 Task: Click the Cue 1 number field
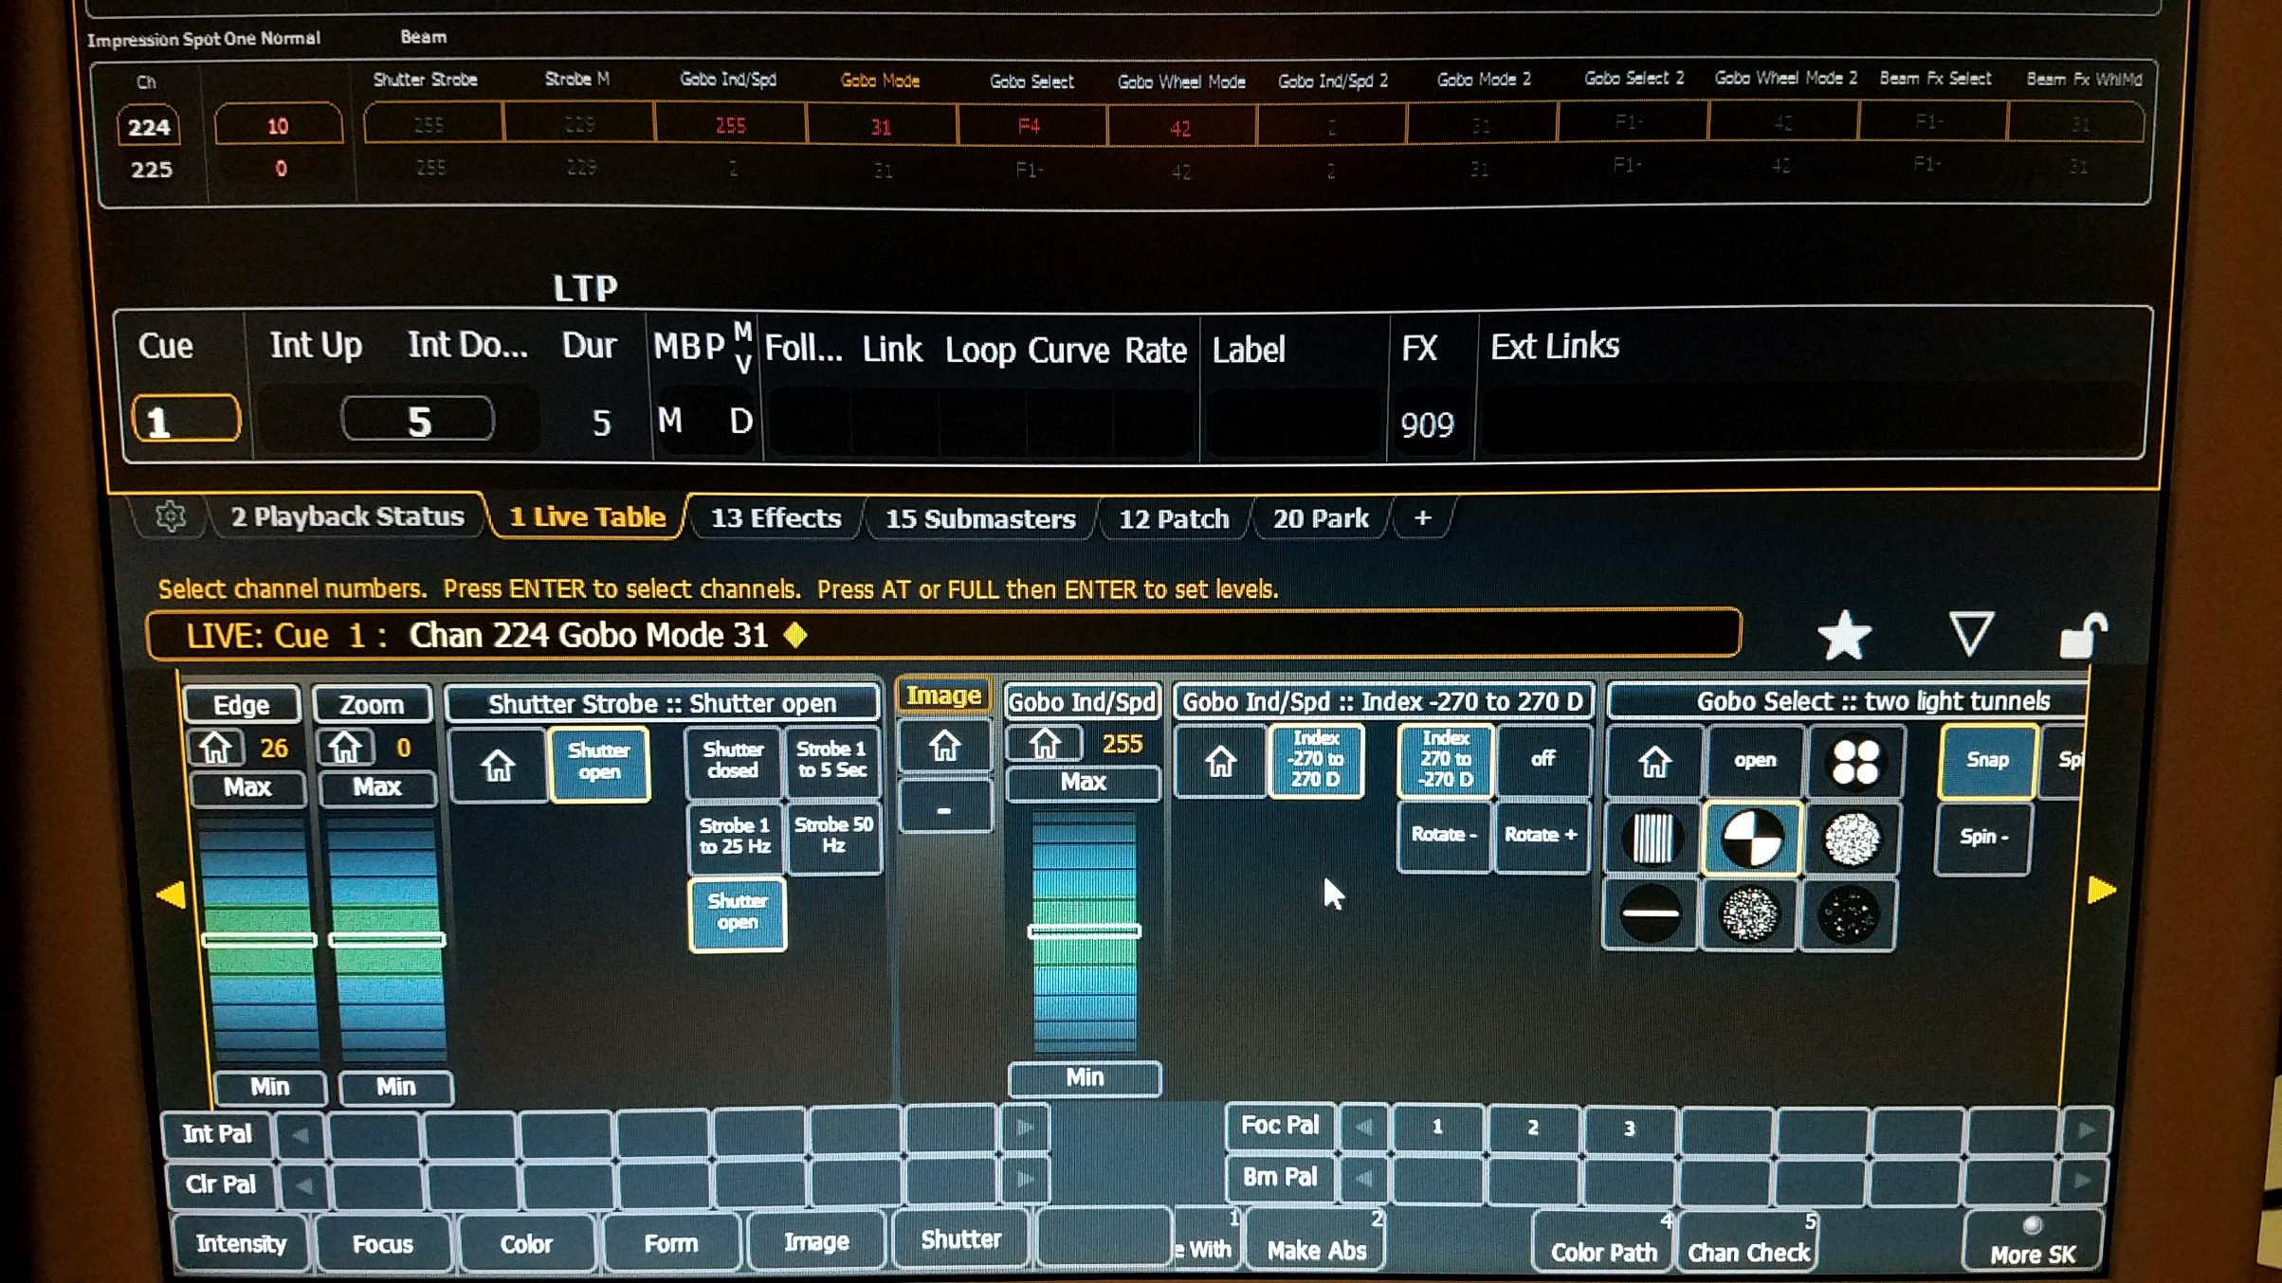tap(186, 420)
